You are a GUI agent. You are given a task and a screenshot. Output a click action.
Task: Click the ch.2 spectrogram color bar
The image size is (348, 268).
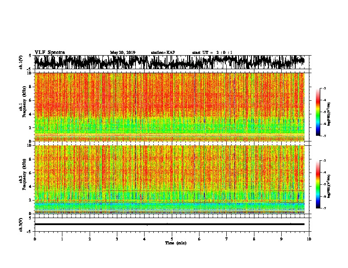tap(318, 184)
